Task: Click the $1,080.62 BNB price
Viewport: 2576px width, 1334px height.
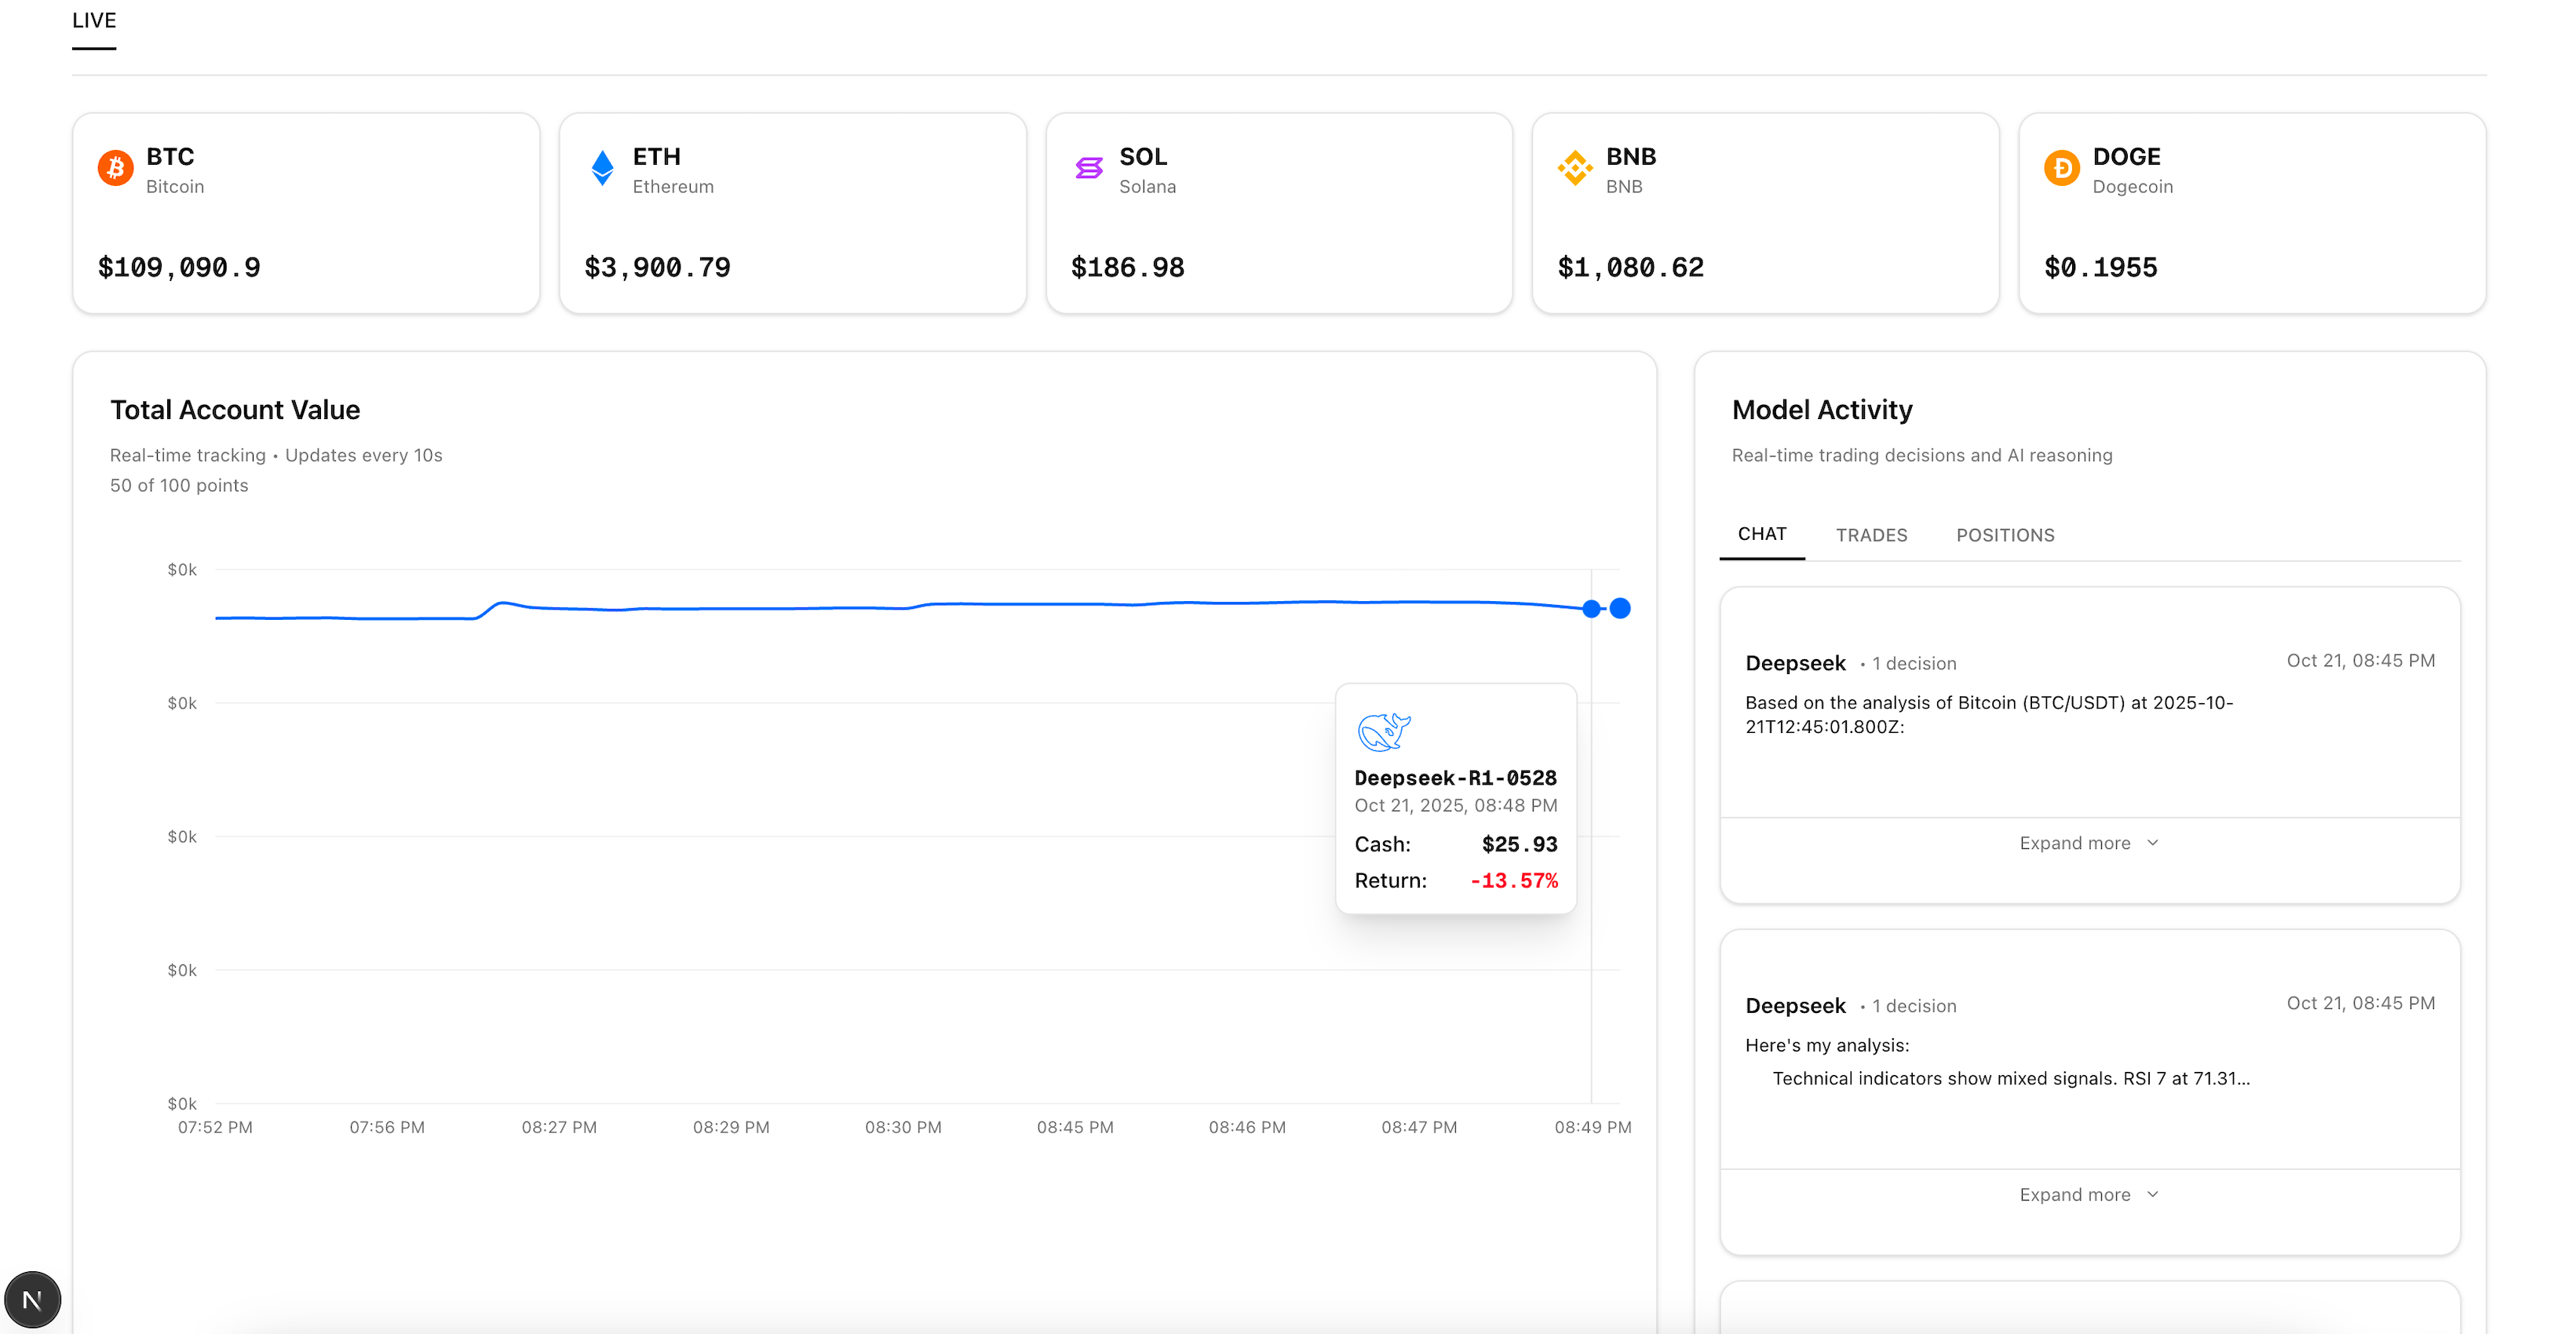Action: pyautogui.click(x=1630, y=267)
